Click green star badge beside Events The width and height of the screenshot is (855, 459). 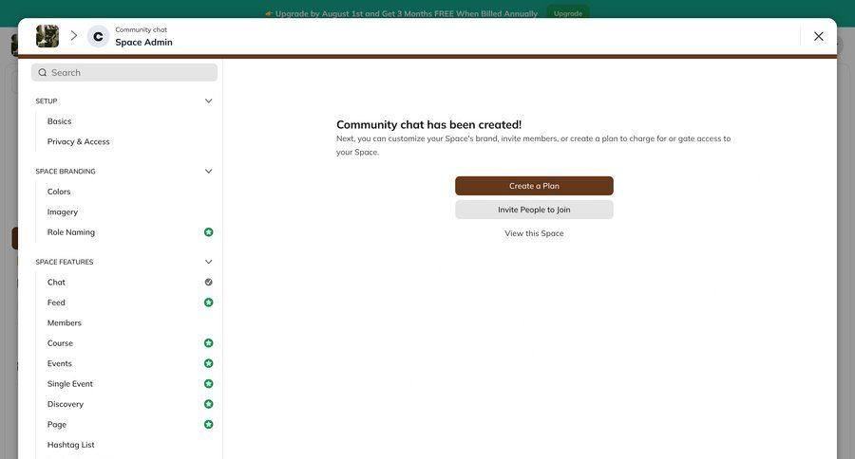tap(208, 363)
